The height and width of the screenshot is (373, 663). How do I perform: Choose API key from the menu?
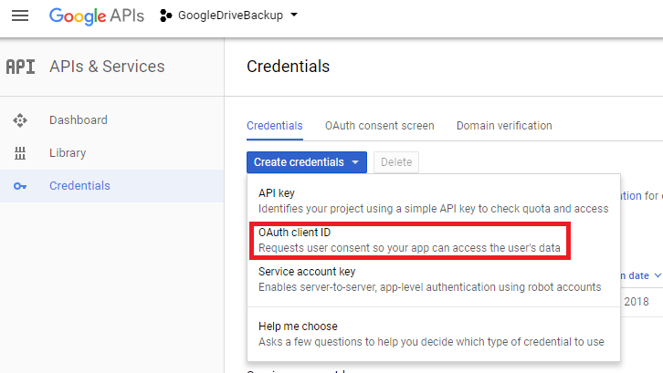[x=434, y=201]
